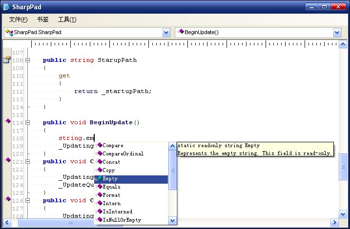Click the method icon next to Compare
The height and width of the screenshot is (229, 350).
pos(99,146)
